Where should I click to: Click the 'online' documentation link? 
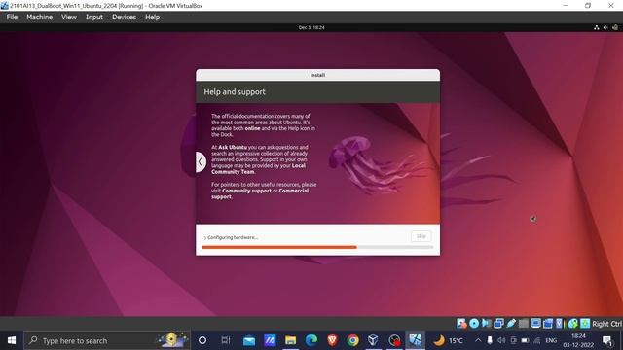coord(252,128)
